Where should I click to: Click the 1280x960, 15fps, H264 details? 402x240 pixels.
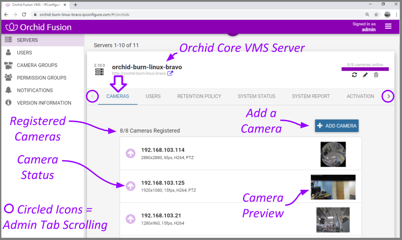point(162,223)
